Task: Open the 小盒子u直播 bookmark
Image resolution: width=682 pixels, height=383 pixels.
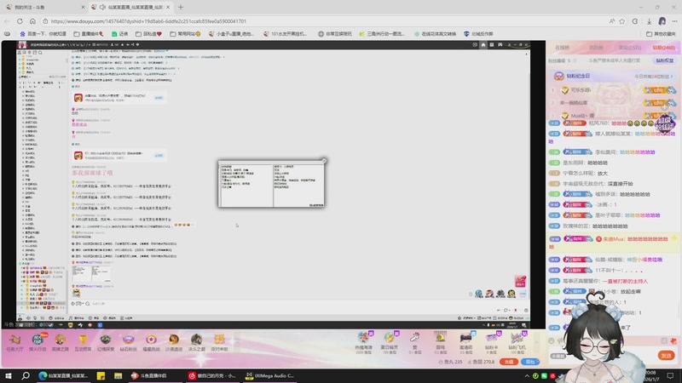Action: [x=231, y=33]
